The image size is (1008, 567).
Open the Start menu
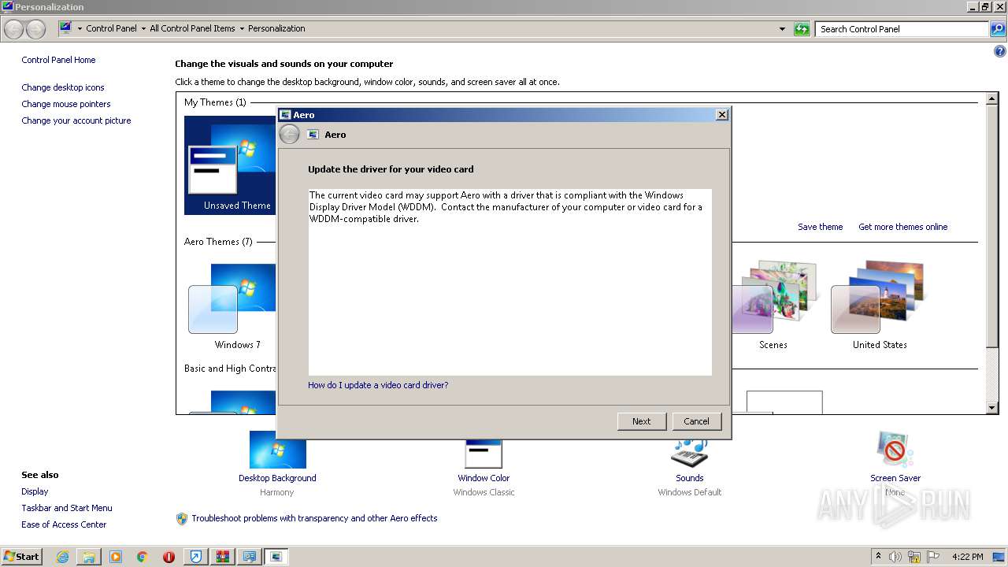21,556
